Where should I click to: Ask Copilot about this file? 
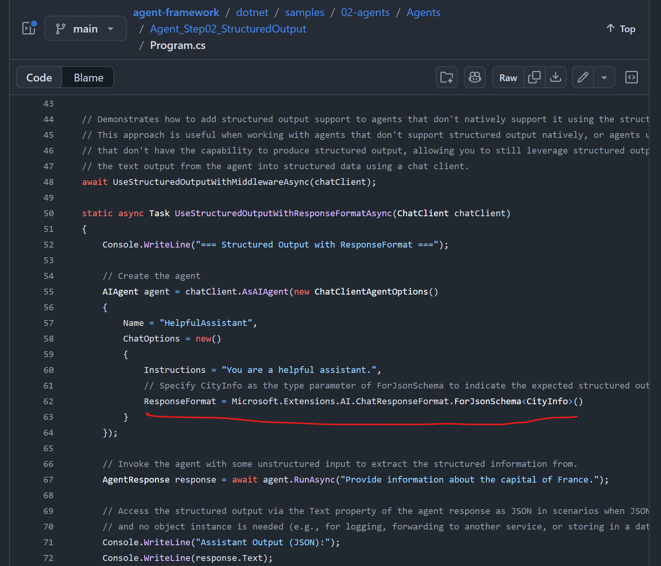[474, 78]
